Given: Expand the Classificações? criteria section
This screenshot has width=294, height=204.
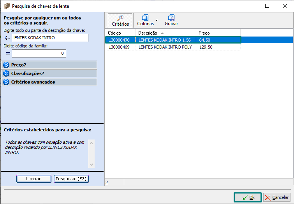Looking at the screenshot, I should tap(49, 73).
